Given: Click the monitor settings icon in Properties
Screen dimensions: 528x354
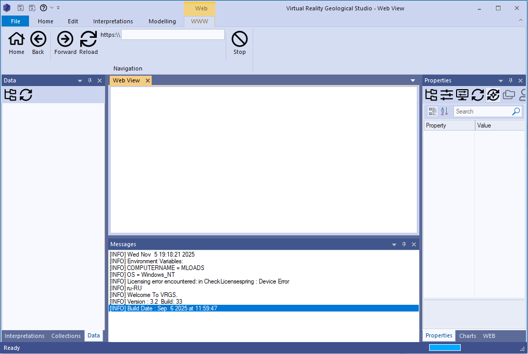Looking at the screenshot, I should pyautogui.click(x=462, y=95).
